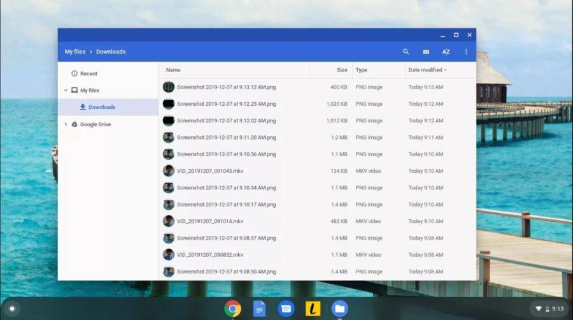Click thumbnail icon of VID_20191207_091043.mkv
The width and height of the screenshot is (573, 320).
(169, 171)
